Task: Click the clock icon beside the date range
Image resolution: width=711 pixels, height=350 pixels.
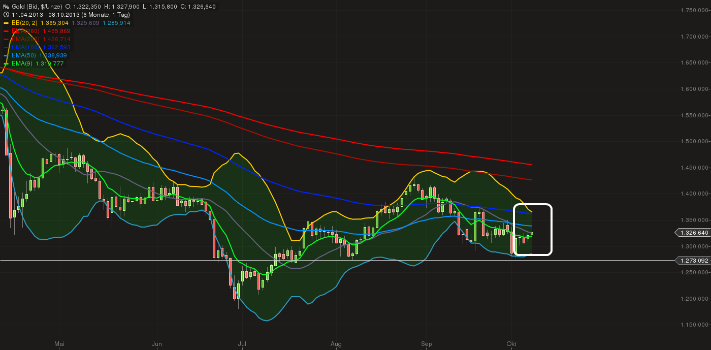Action: pos(6,14)
